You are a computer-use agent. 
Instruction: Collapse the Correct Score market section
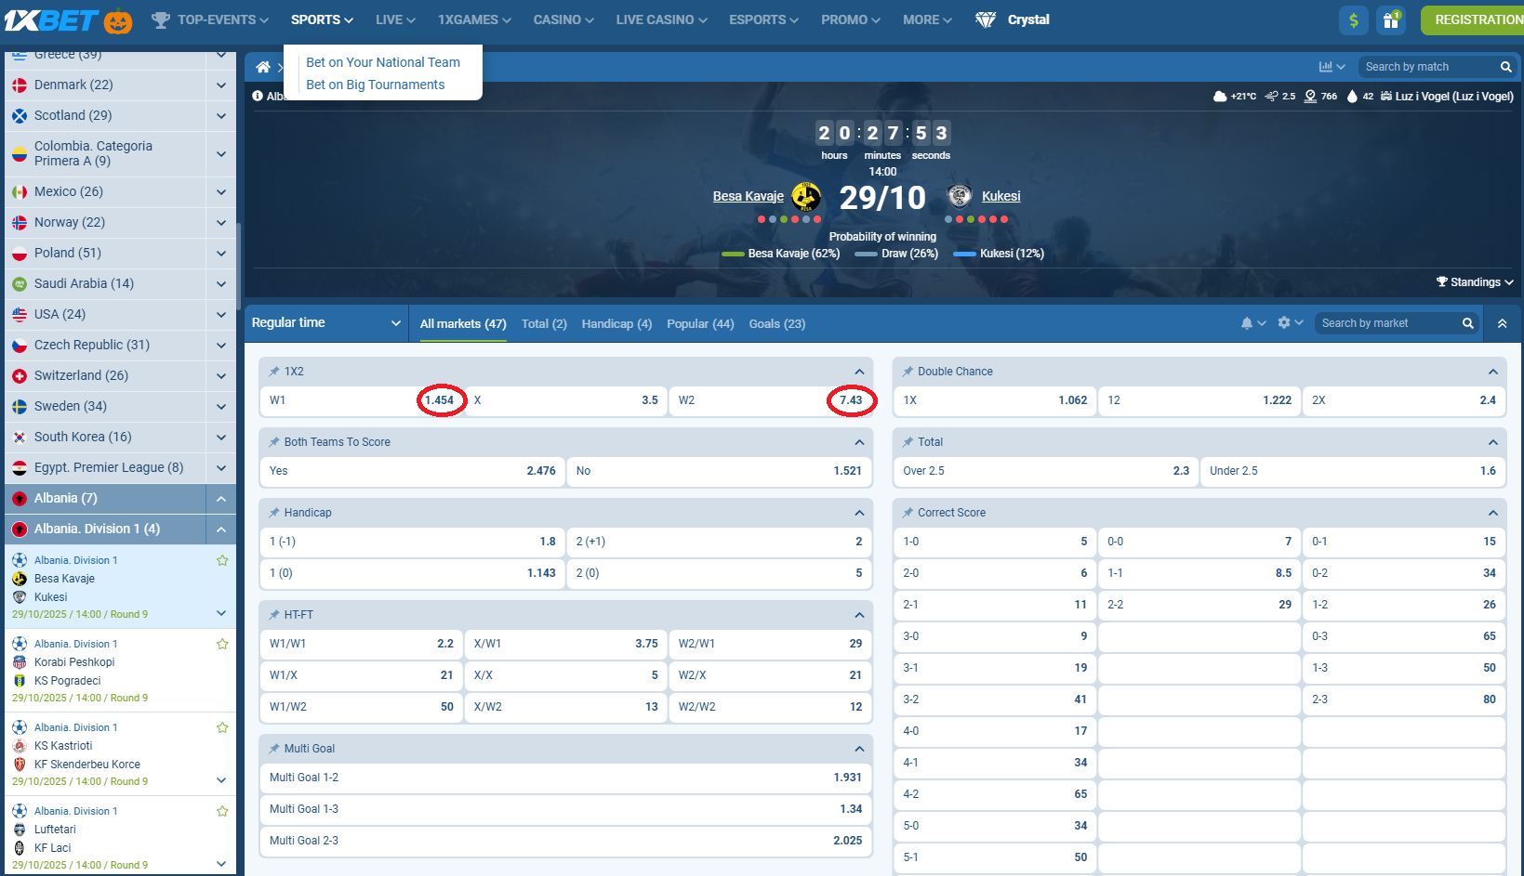pyautogui.click(x=1493, y=512)
